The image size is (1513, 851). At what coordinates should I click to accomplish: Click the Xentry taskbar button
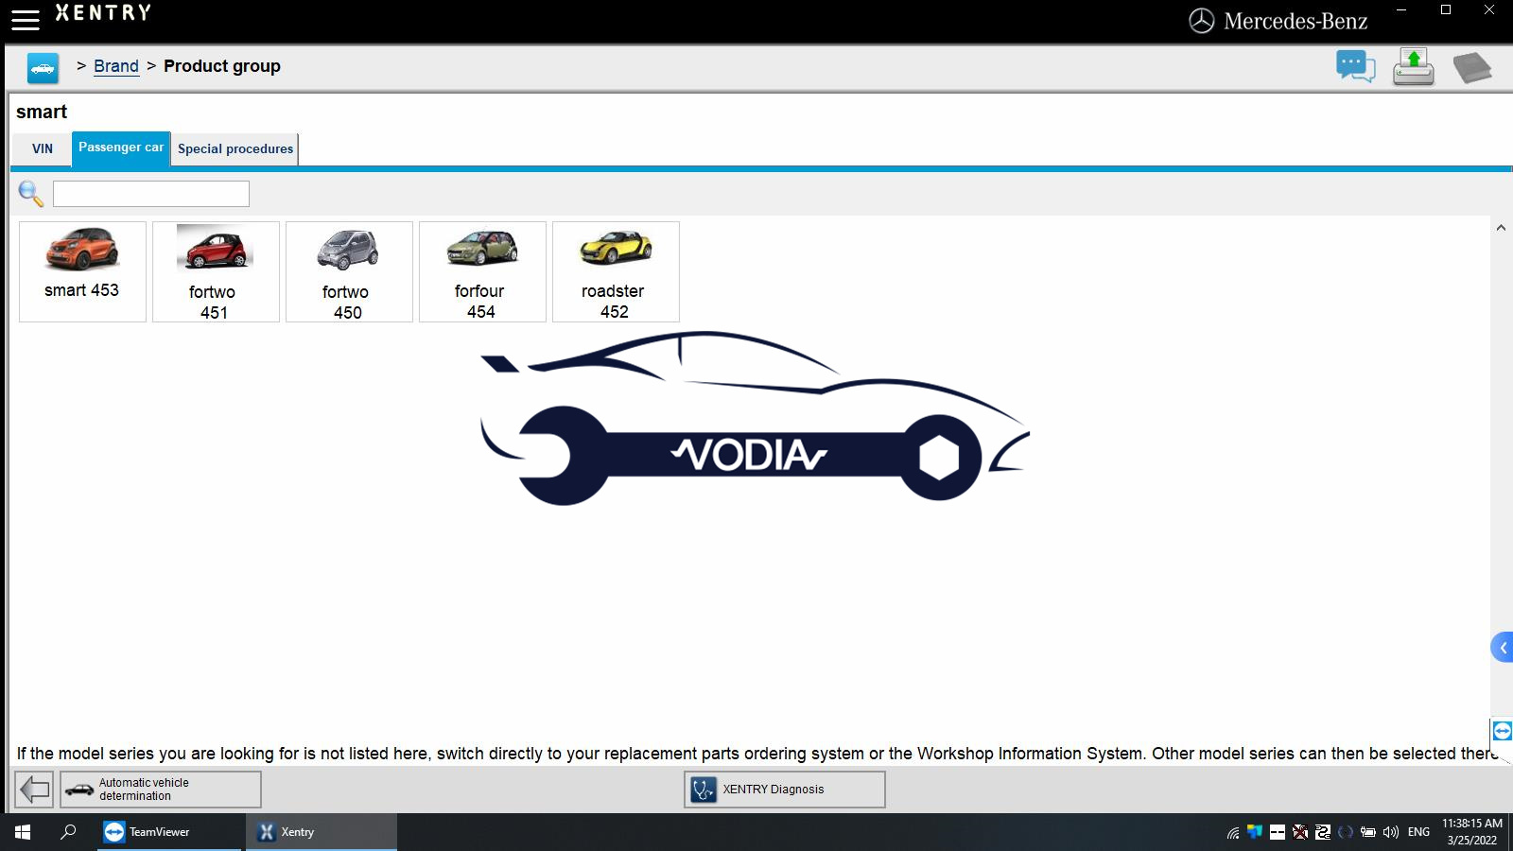coord(322,832)
